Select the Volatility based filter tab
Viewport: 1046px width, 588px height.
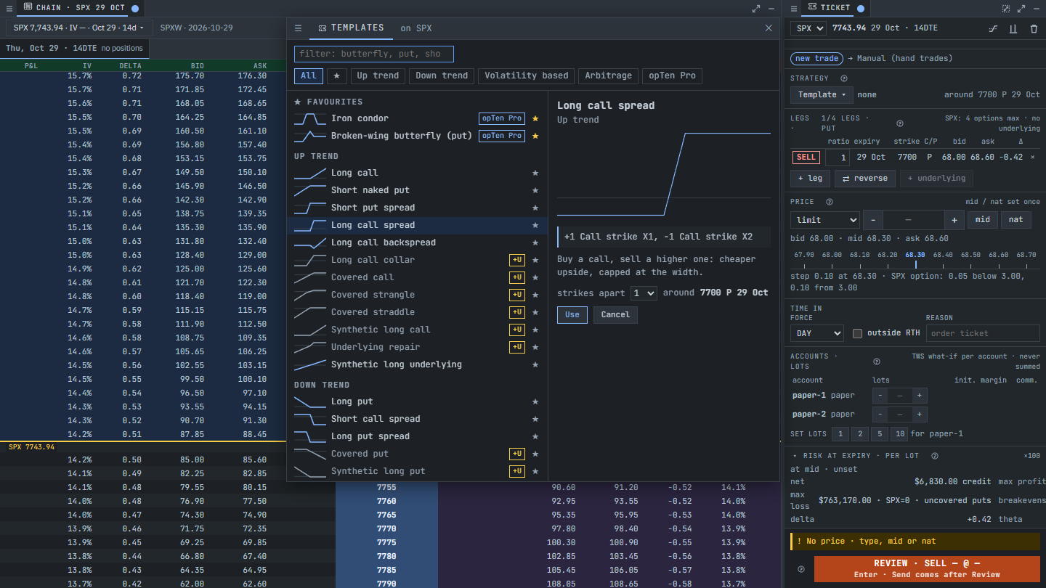pyautogui.click(x=527, y=75)
